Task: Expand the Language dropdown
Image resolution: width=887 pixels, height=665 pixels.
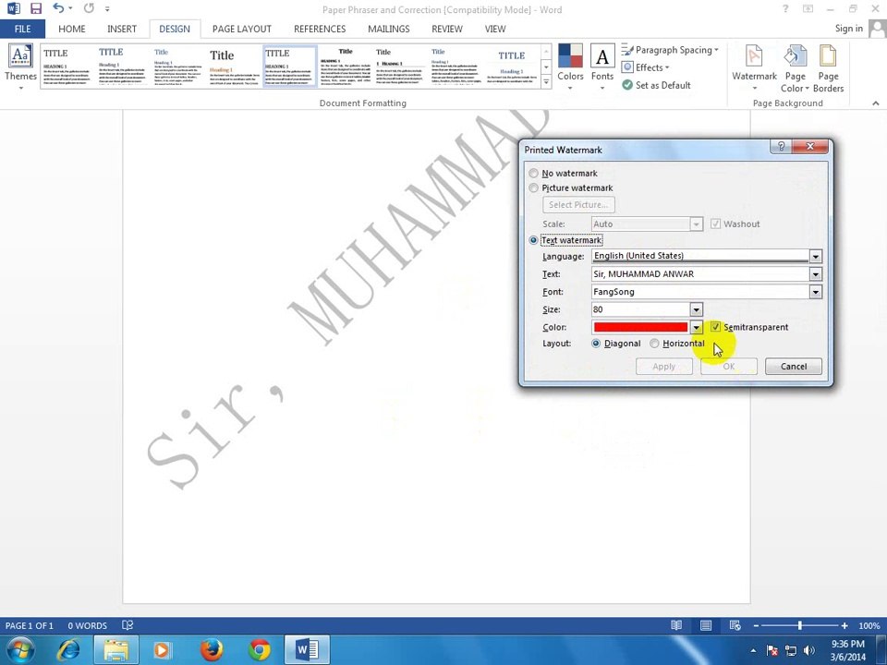Action: (815, 256)
